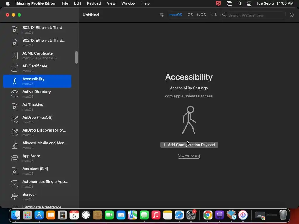This screenshot has height=224, width=299.
Task: Click the Allowed Media and Men... icon
Action: click(15, 145)
